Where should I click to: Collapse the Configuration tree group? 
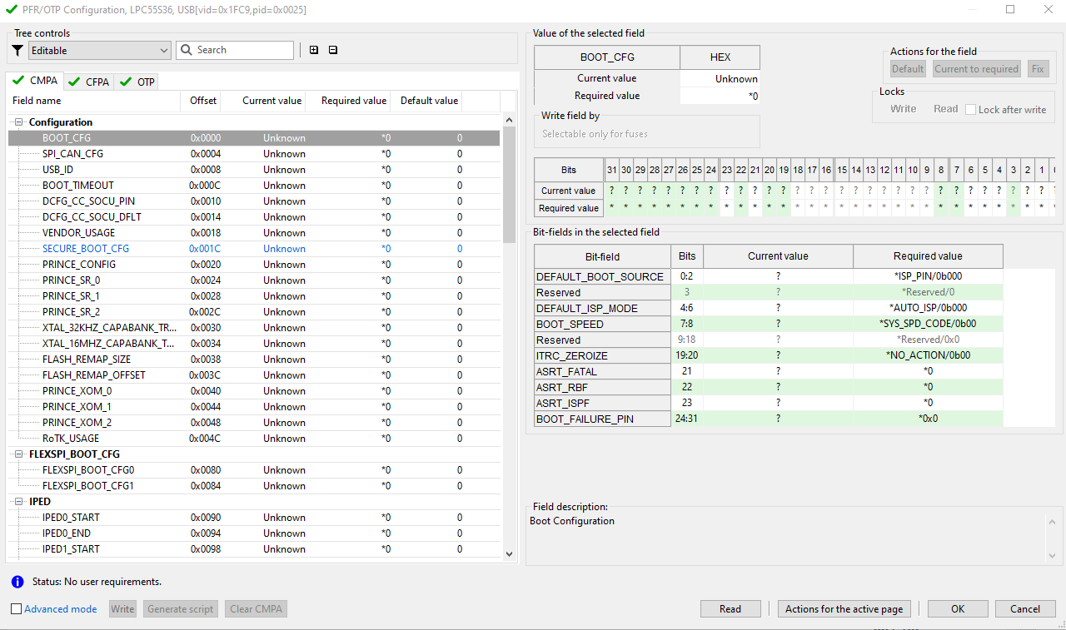click(x=19, y=122)
